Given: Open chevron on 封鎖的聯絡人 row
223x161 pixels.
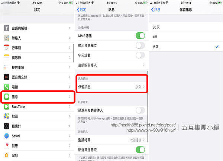Looking at the screenshot, I should (144, 65).
